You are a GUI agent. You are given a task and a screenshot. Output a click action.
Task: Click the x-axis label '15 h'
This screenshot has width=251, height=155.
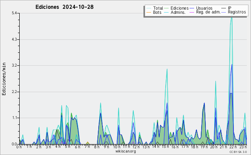point(165,147)
